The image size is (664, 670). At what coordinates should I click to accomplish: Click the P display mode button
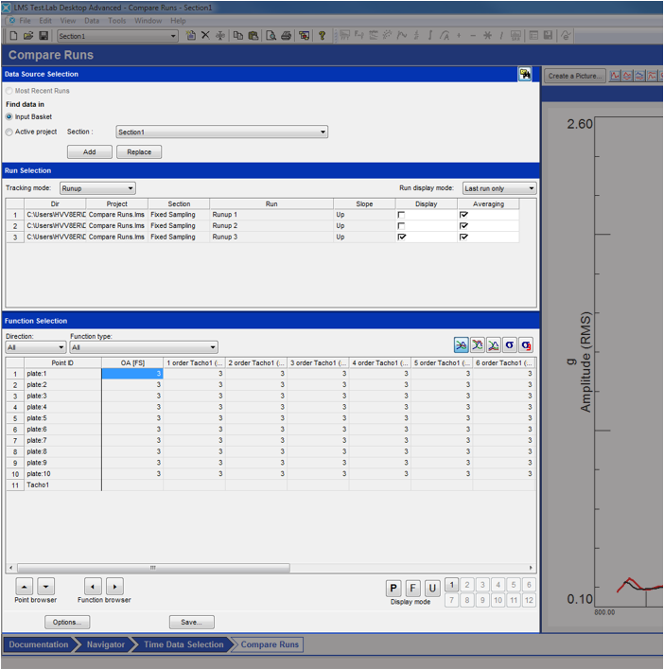pyautogui.click(x=393, y=589)
